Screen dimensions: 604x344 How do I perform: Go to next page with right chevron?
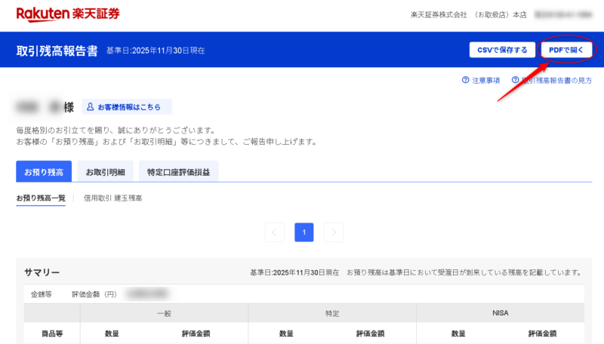(333, 232)
